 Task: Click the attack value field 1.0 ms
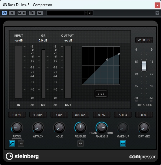[x=38, y=115]
